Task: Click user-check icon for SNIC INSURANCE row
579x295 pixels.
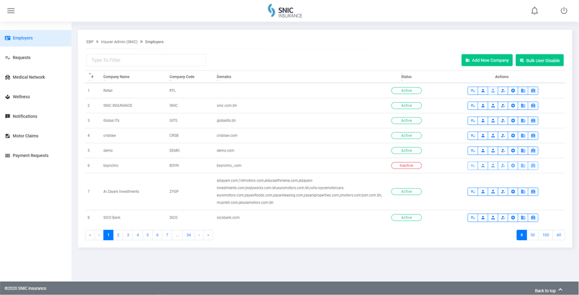Action: coord(503,106)
